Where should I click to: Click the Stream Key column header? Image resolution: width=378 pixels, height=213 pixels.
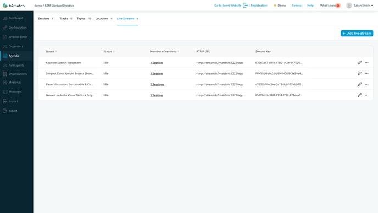point(263,51)
